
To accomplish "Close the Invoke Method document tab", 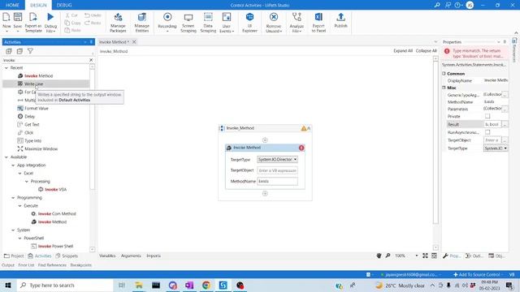I will pyautogui.click(x=134, y=41).
